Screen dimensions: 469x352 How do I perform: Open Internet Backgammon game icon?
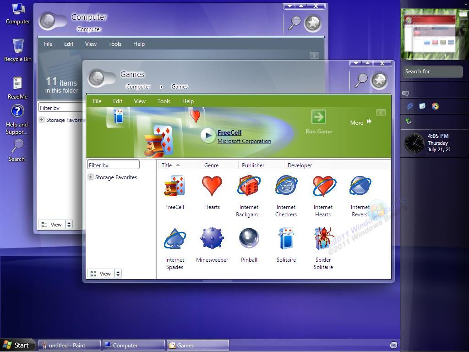tap(249, 186)
